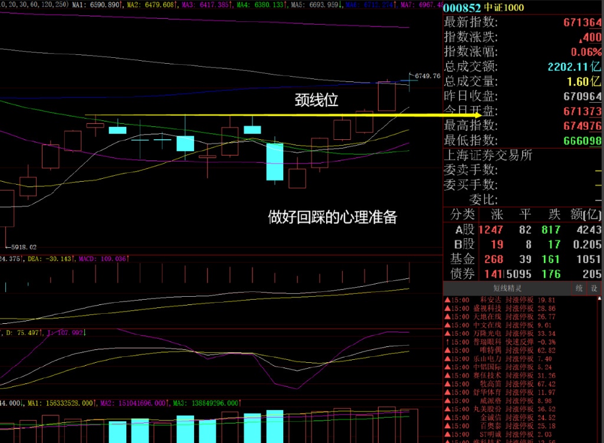
Task: Open the 设 settings button in 短线精灵
Action: (594, 288)
